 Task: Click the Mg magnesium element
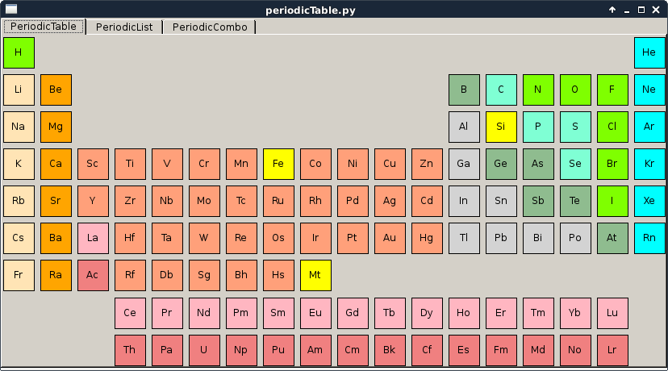tap(56, 127)
